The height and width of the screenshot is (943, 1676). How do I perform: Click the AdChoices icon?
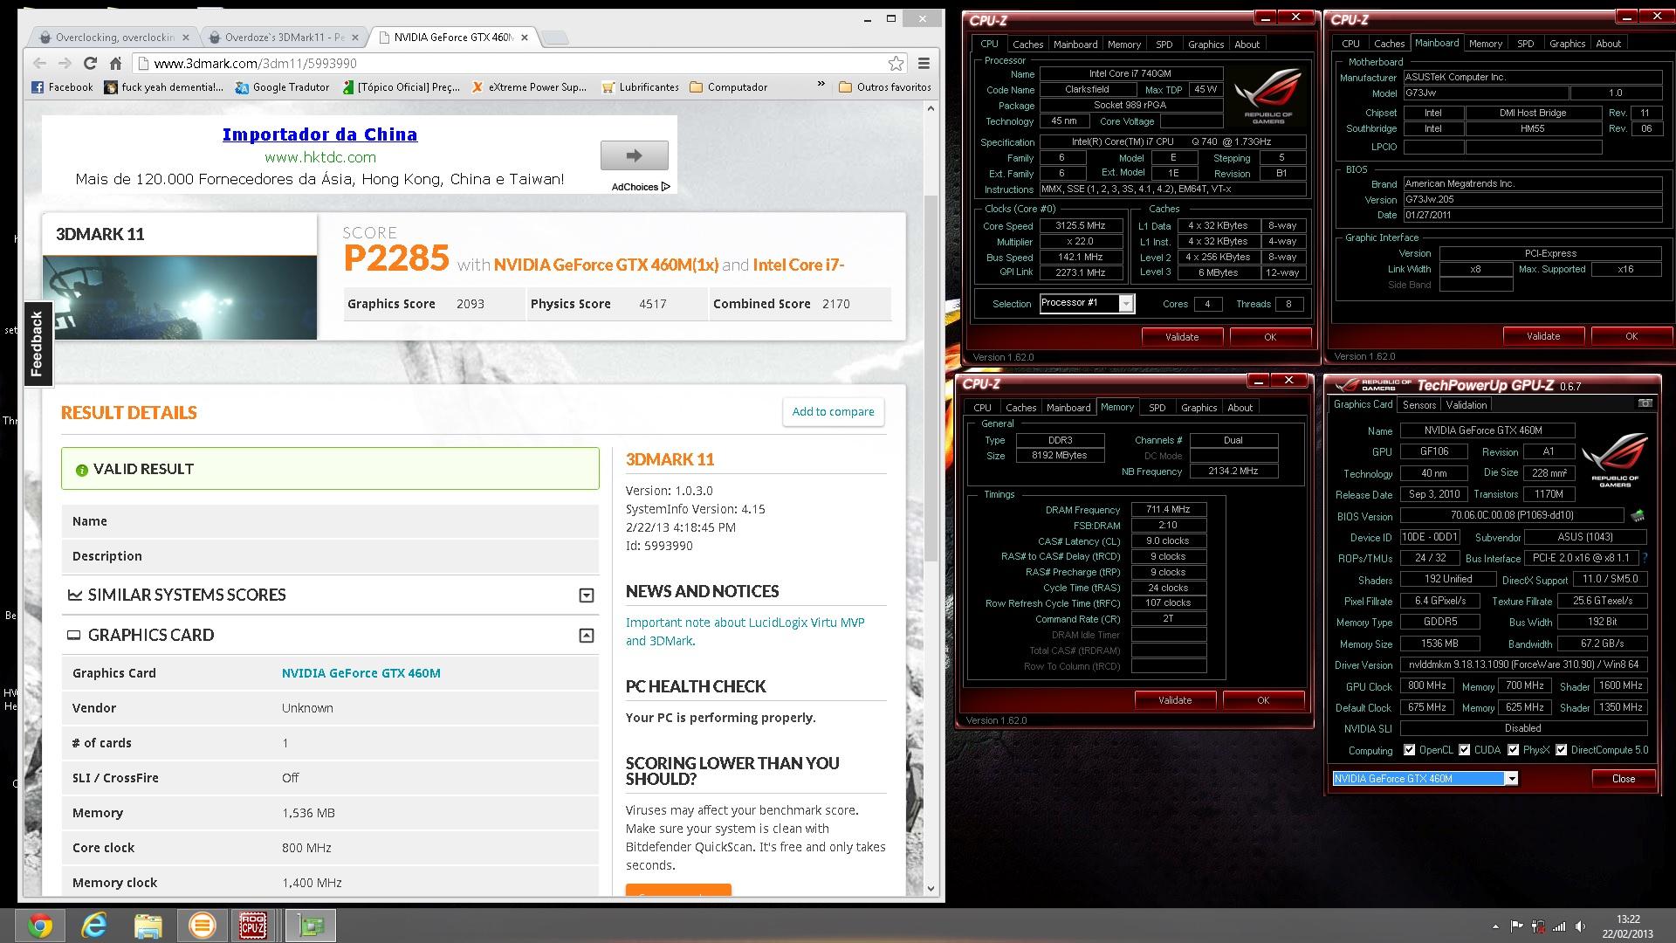click(x=665, y=187)
